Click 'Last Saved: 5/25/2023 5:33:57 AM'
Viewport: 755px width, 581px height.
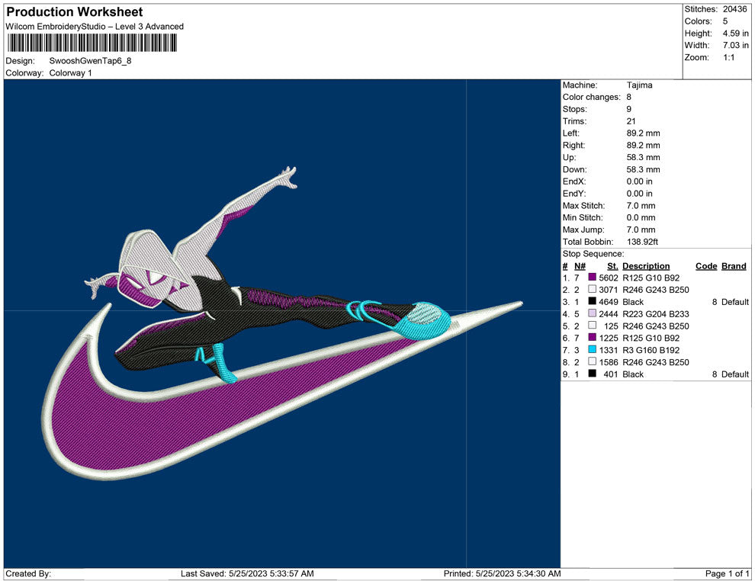tap(247, 573)
